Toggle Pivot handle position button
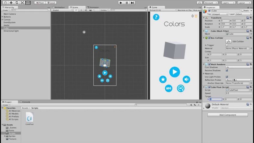 (40, 3)
